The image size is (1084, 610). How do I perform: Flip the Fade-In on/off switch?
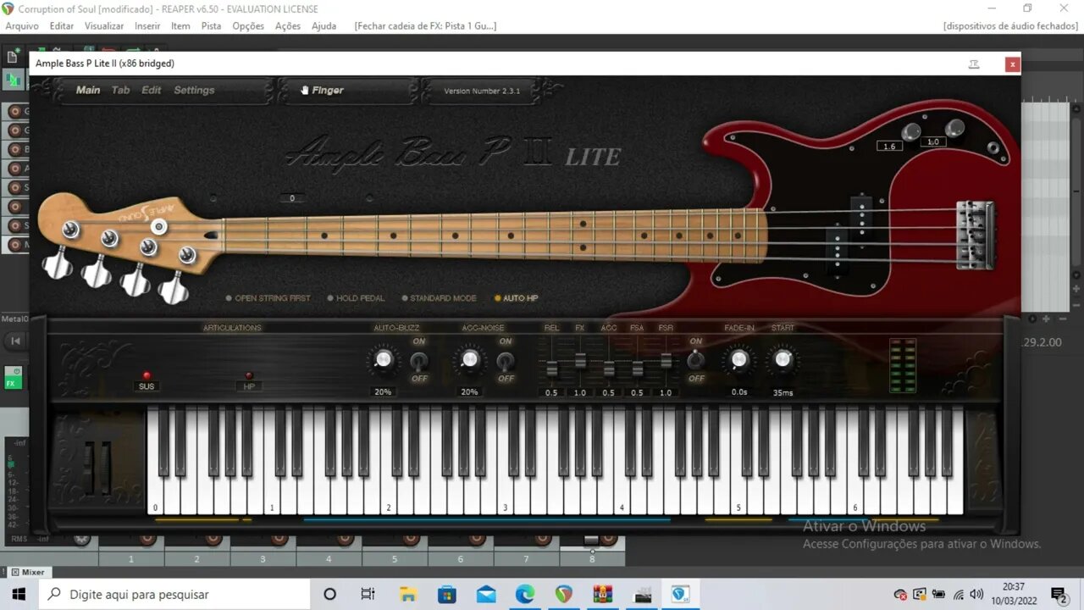coord(695,360)
